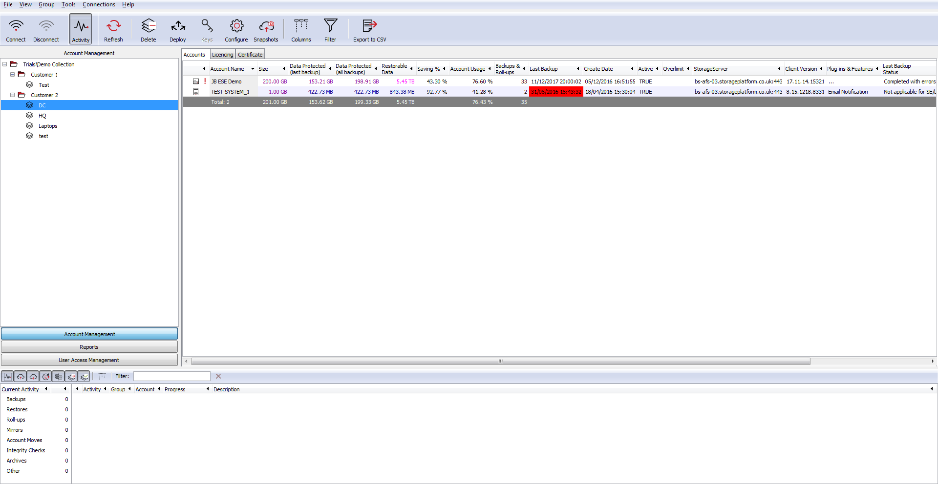Collapse the Customer 2 tree node

click(13, 95)
